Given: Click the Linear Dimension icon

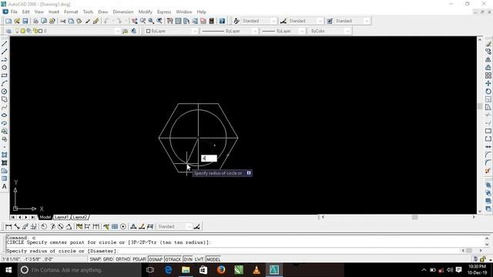Looking at the screenshot, I should [x=8, y=226].
